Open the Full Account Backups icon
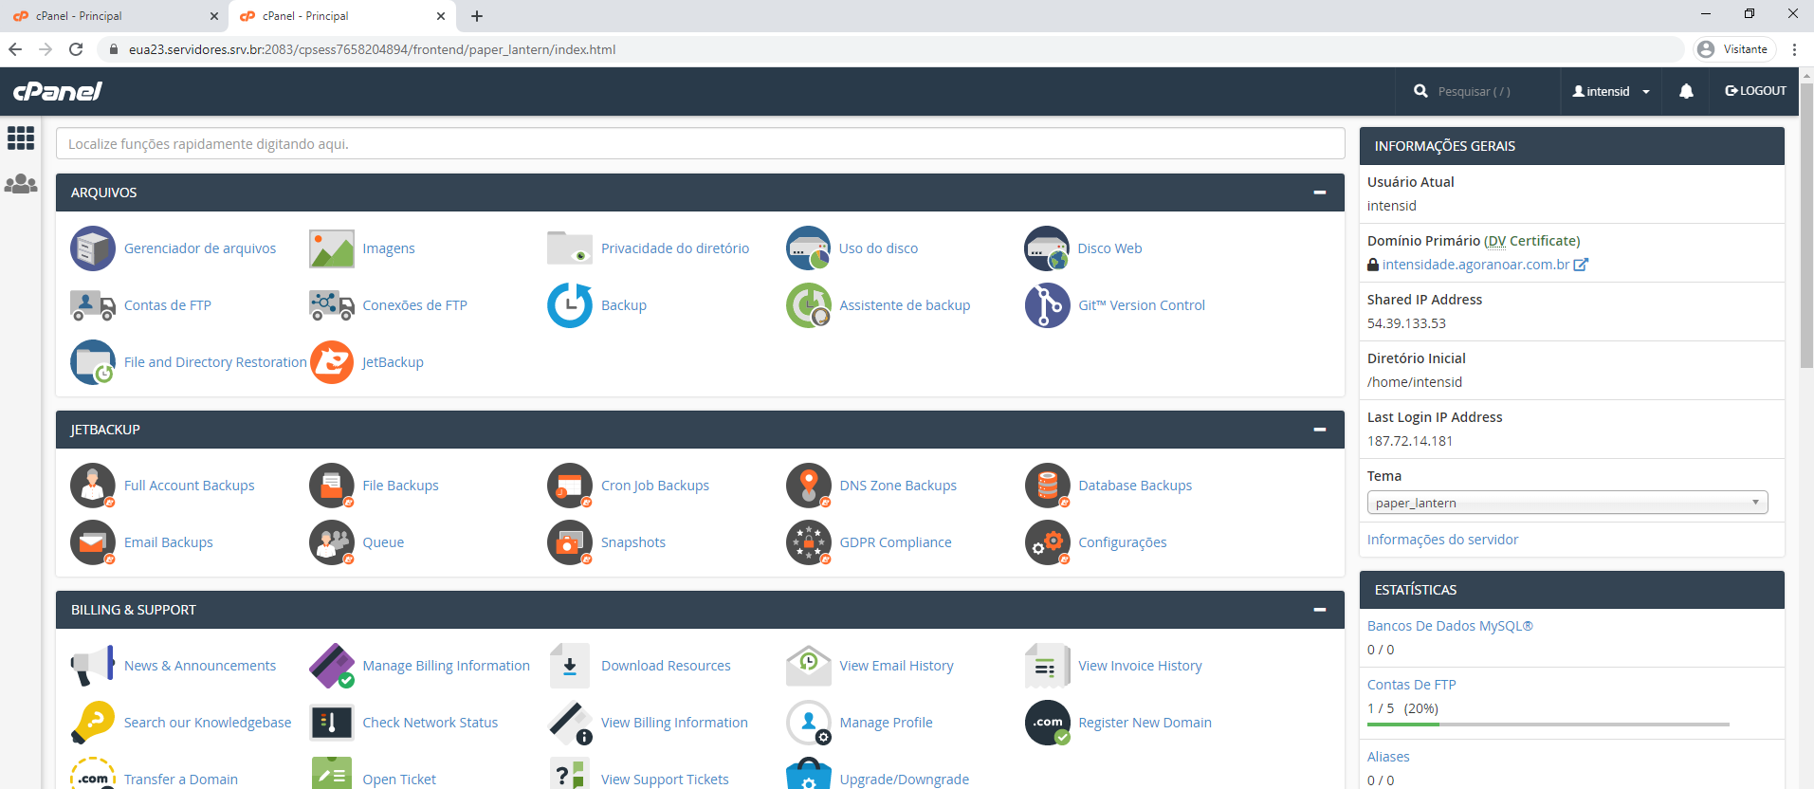This screenshot has width=1814, height=789. pos(93,486)
